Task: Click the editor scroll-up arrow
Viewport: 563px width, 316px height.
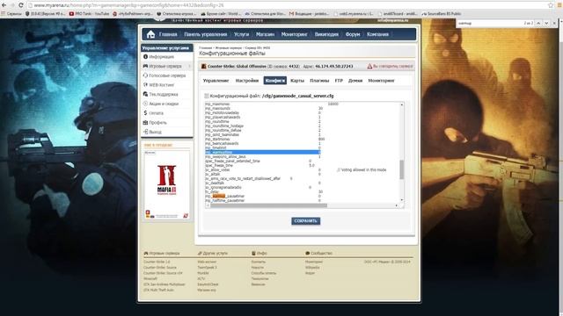Action: point(401,104)
